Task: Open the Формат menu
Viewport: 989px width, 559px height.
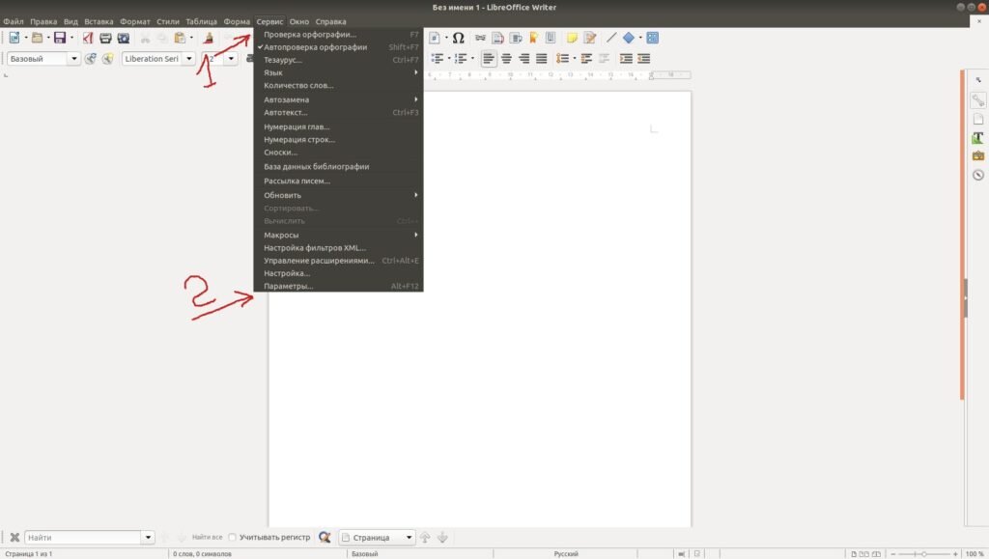Action: pyautogui.click(x=135, y=21)
